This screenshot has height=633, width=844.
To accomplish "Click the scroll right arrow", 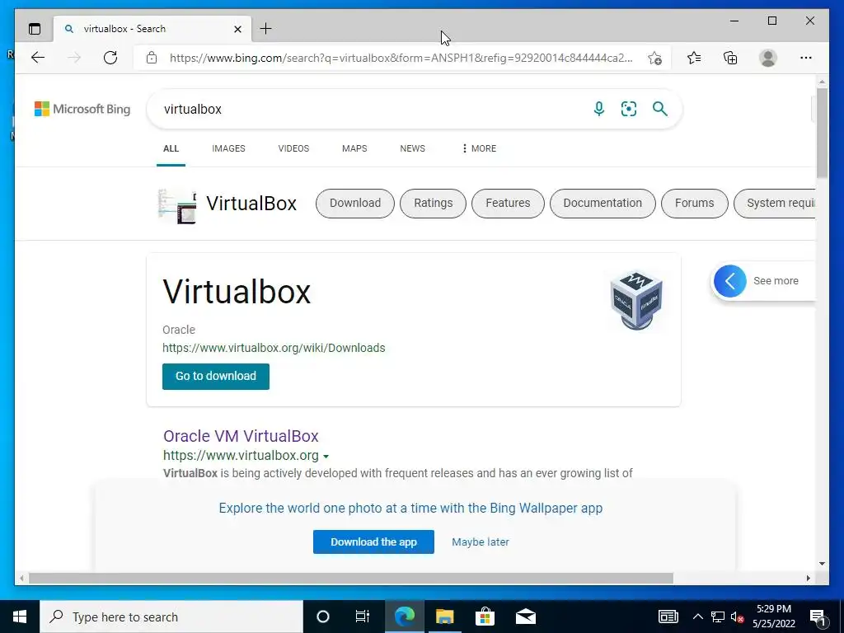I will click(808, 578).
